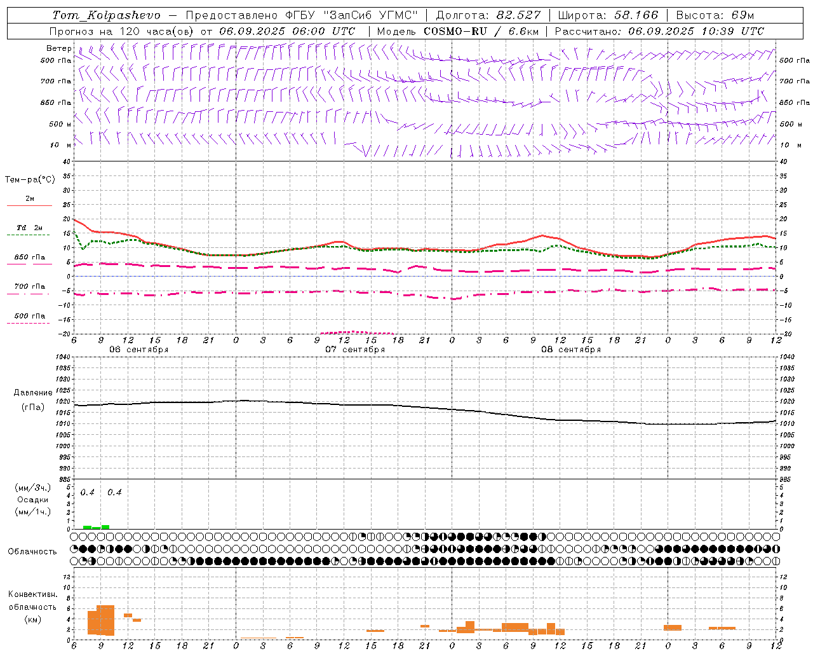
Task: Click the 'Прогноз на 120 часа(ов)' forecast text
Action: [123, 31]
